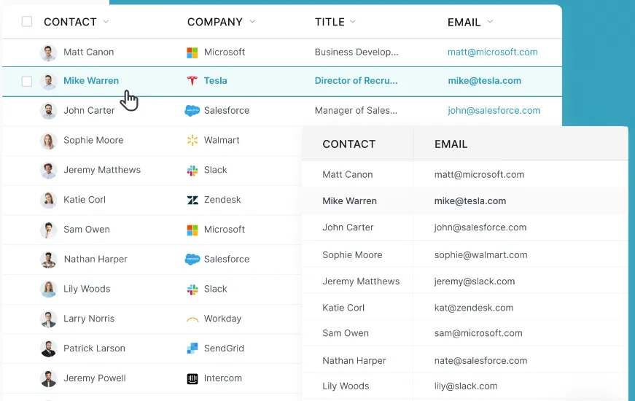Viewport: 635px width, 401px height.
Task: Open the CONTACT column dropdown arrow
Action: pos(106,21)
